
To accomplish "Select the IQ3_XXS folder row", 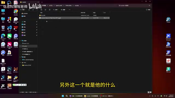I will tap(74, 16).
